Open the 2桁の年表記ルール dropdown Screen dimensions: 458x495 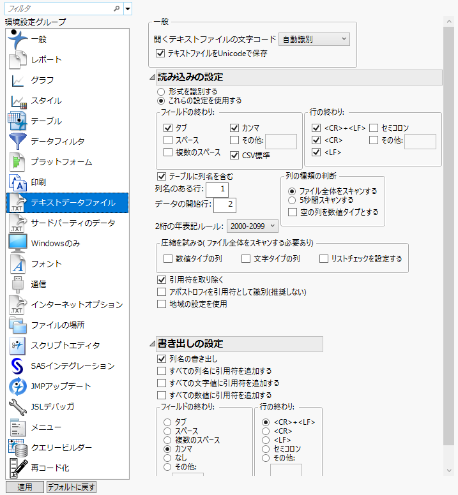click(252, 226)
